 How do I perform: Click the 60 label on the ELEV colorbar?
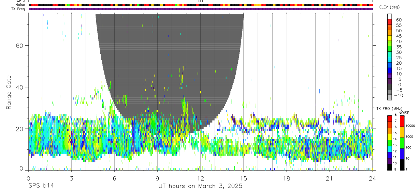pyautogui.click(x=399, y=20)
